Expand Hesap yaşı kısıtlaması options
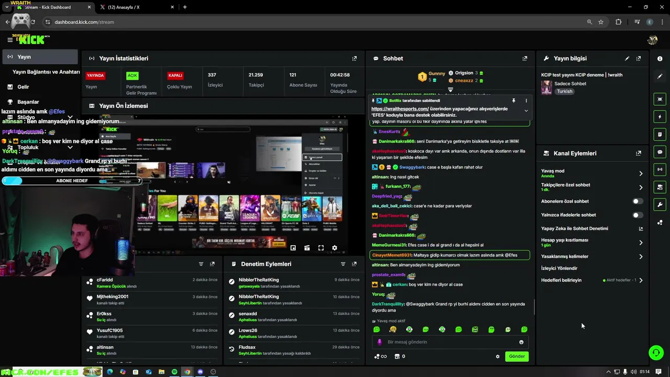670x377 pixels. 641,242
